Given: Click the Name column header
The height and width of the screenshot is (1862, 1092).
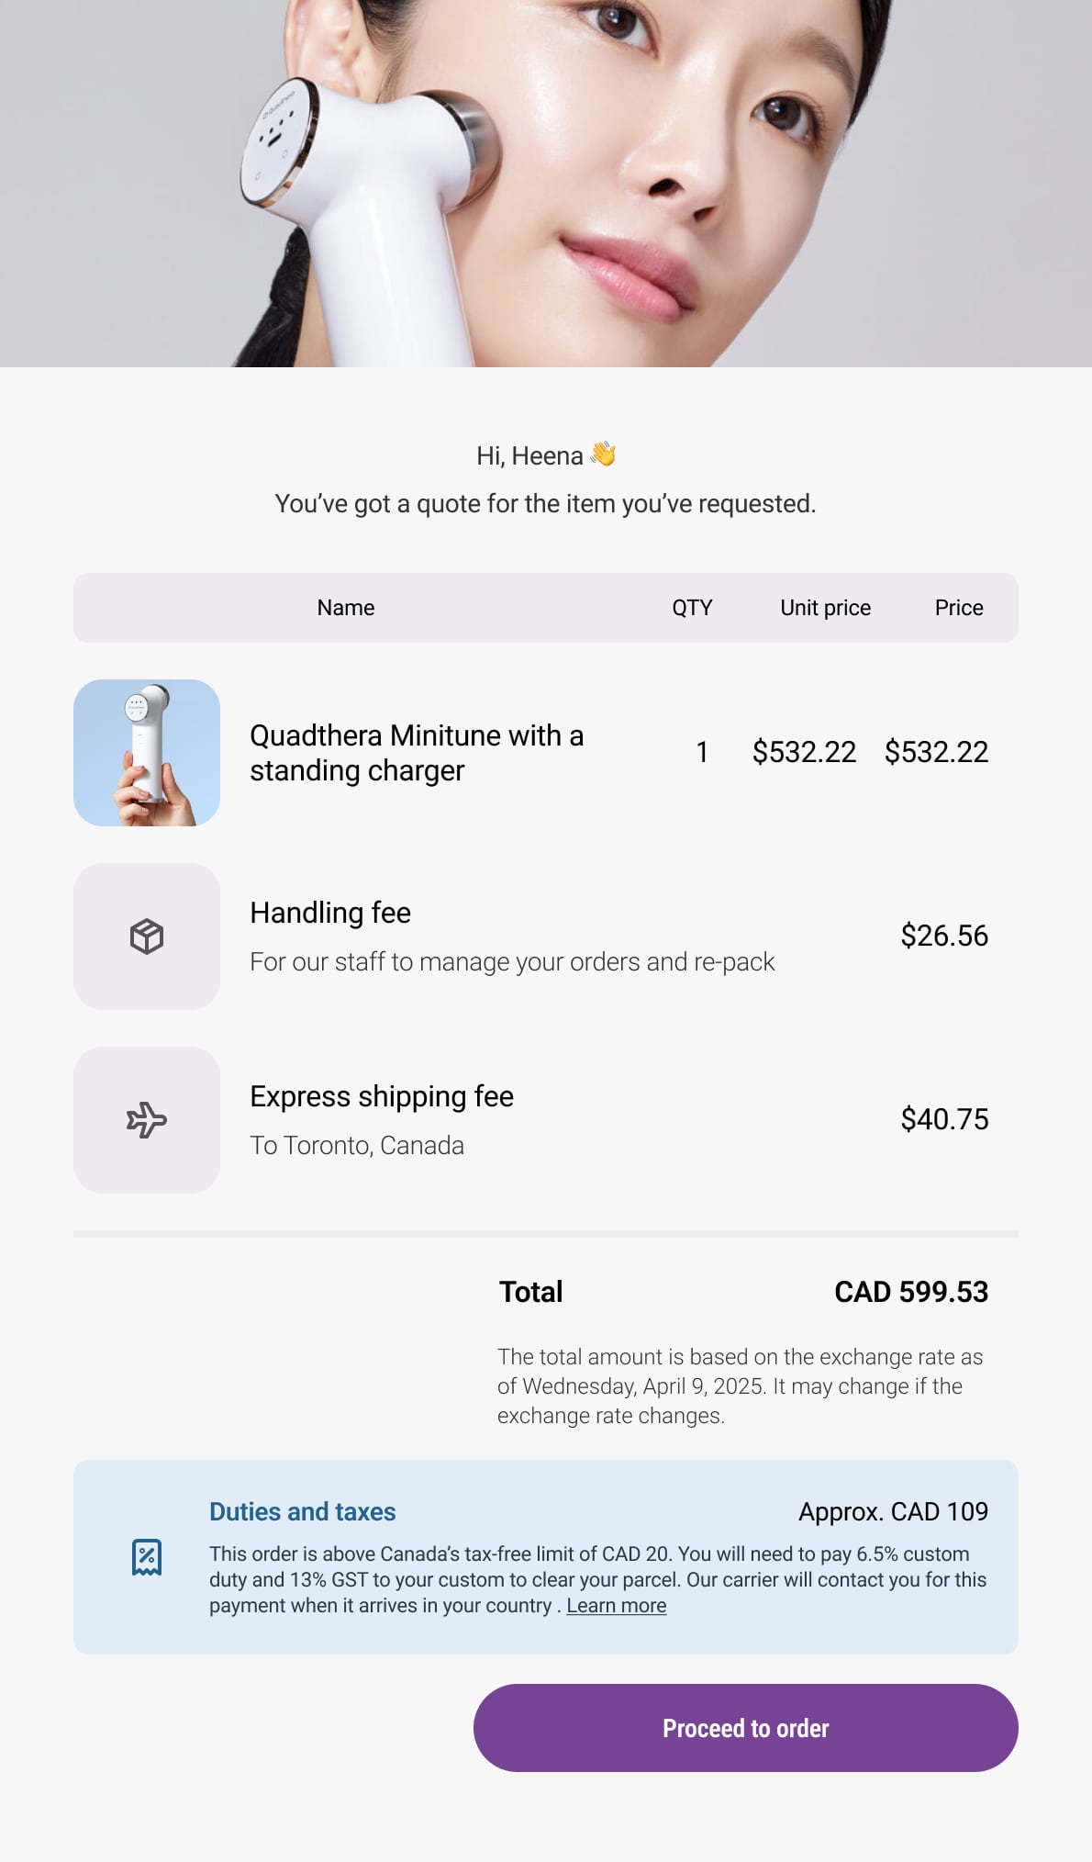Looking at the screenshot, I should point(346,608).
